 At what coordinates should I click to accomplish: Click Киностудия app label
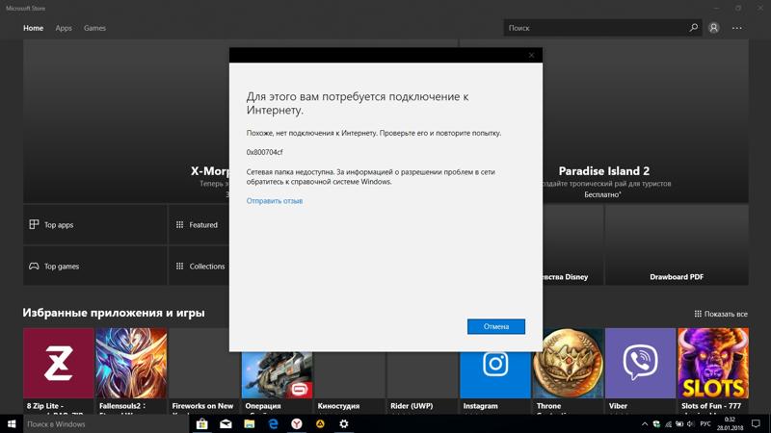point(338,406)
